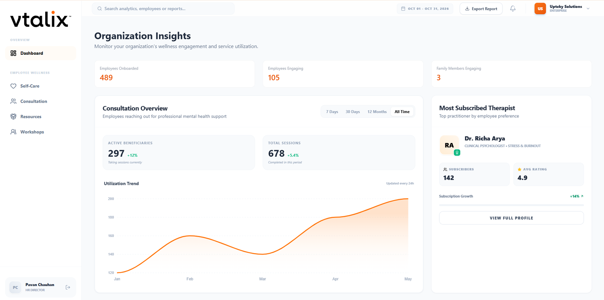Click the Consultation people icon in sidebar
Viewport: 604px width, 300px height.
(x=13, y=102)
